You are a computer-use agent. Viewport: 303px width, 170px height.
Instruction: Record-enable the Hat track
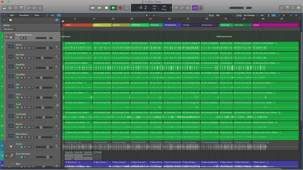click(x=29, y=88)
